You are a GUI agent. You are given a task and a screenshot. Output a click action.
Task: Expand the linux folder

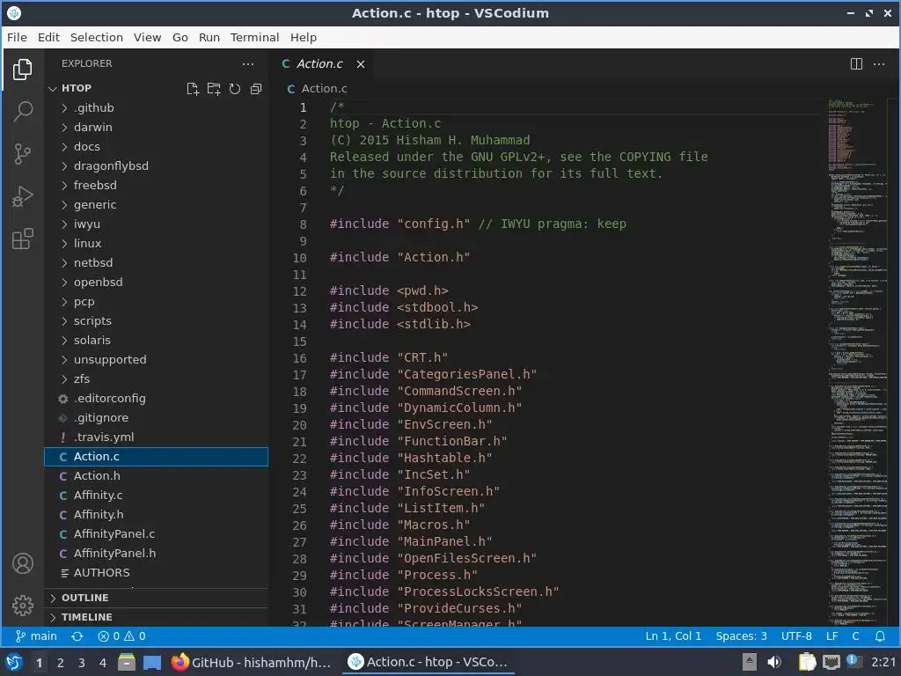pos(156,243)
